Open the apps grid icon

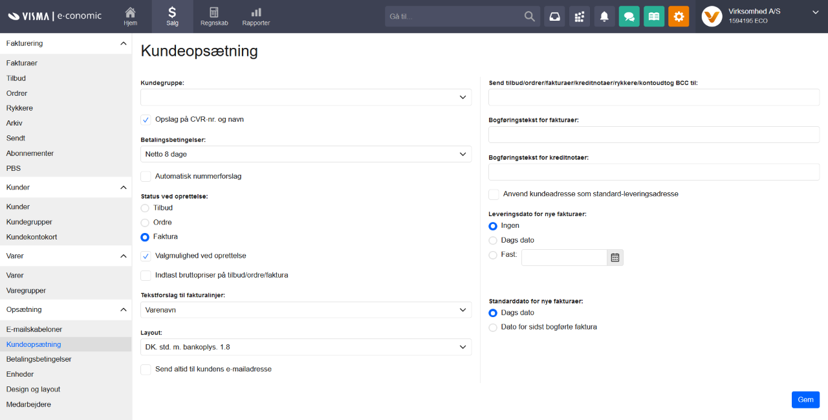click(580, 17)
